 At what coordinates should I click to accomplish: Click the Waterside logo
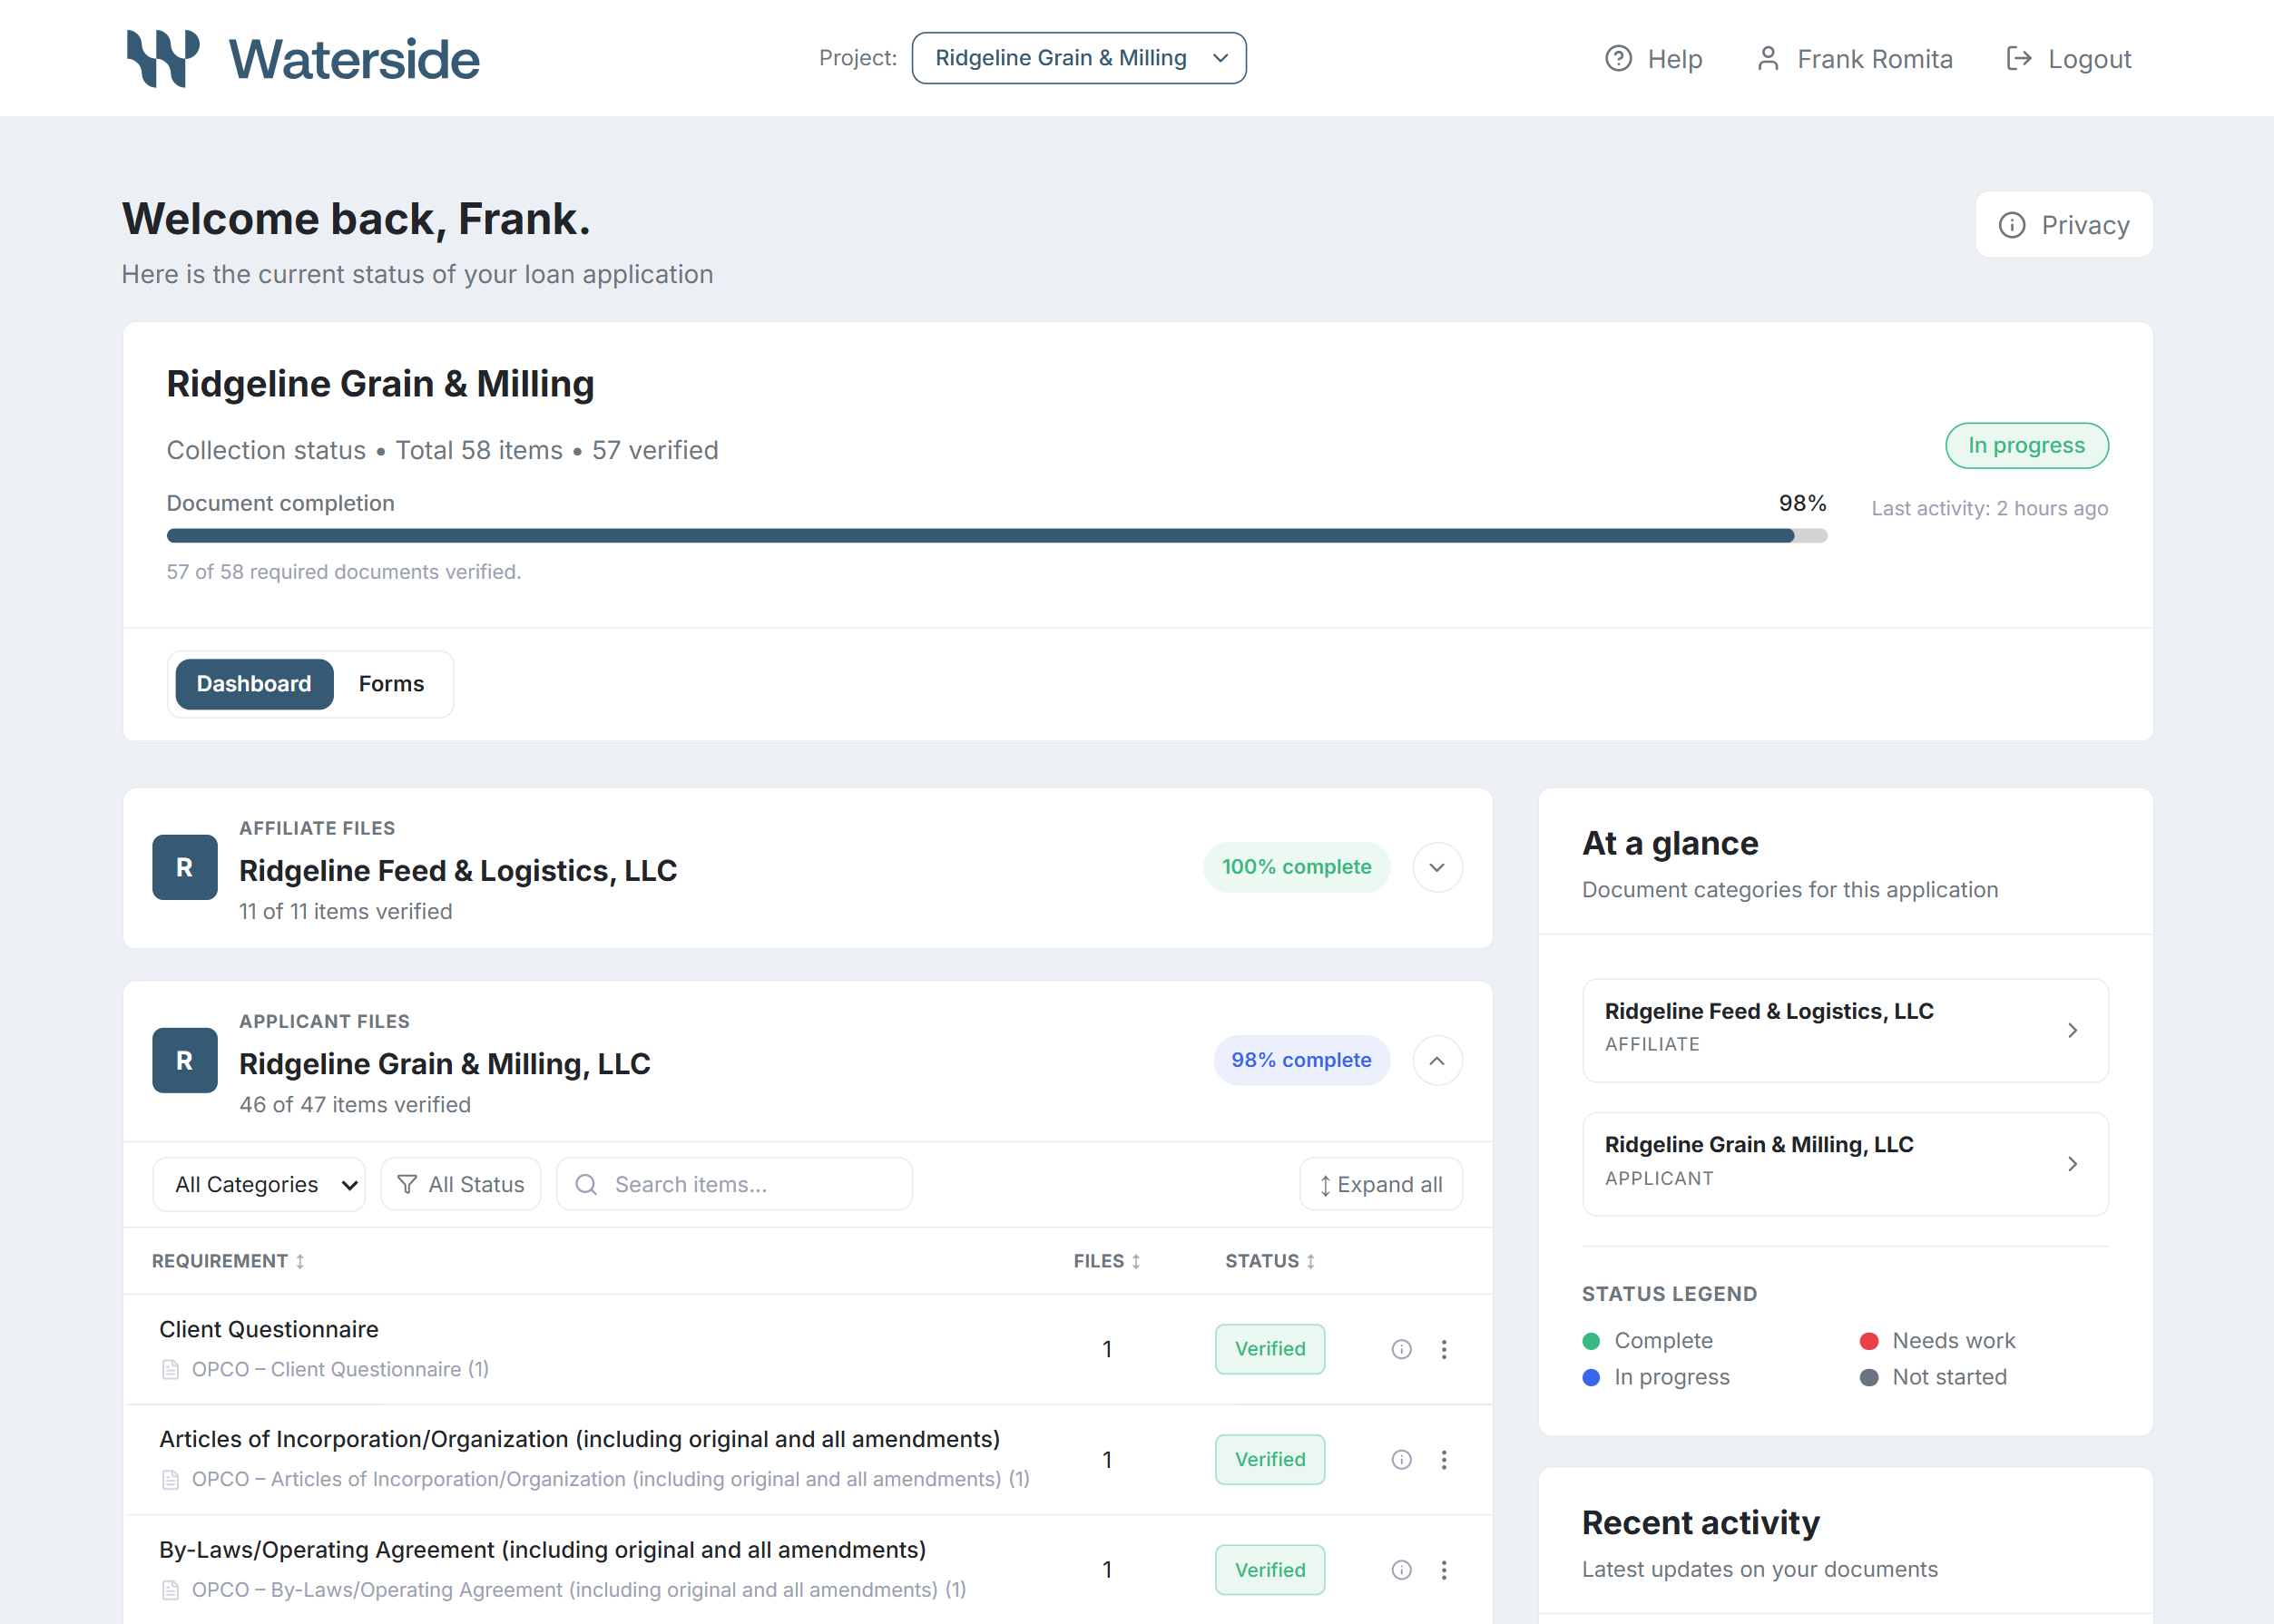pos(302,58)
